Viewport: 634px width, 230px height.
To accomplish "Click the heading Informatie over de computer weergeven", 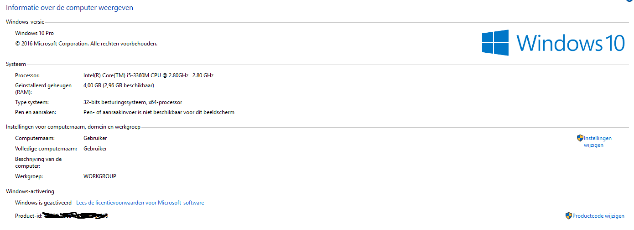I will 69,8.
